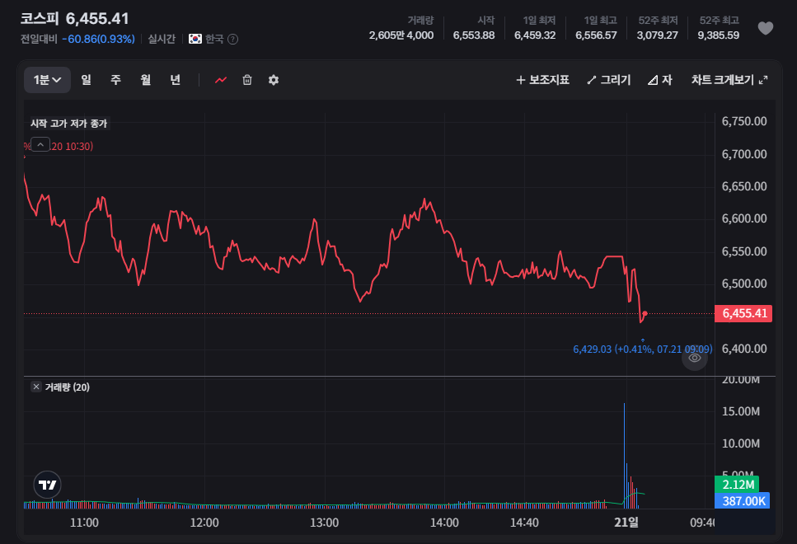Viewport: 797px width, 544px height.
Task: Expand chart with 차트 크게보기
Action: click(x=729, y=80)
